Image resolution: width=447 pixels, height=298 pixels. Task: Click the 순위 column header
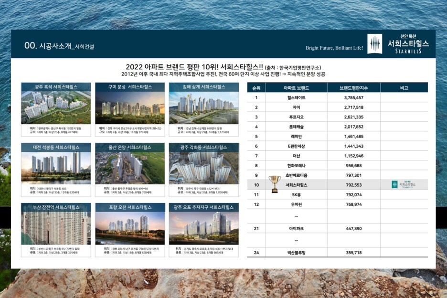pos(256,88)
